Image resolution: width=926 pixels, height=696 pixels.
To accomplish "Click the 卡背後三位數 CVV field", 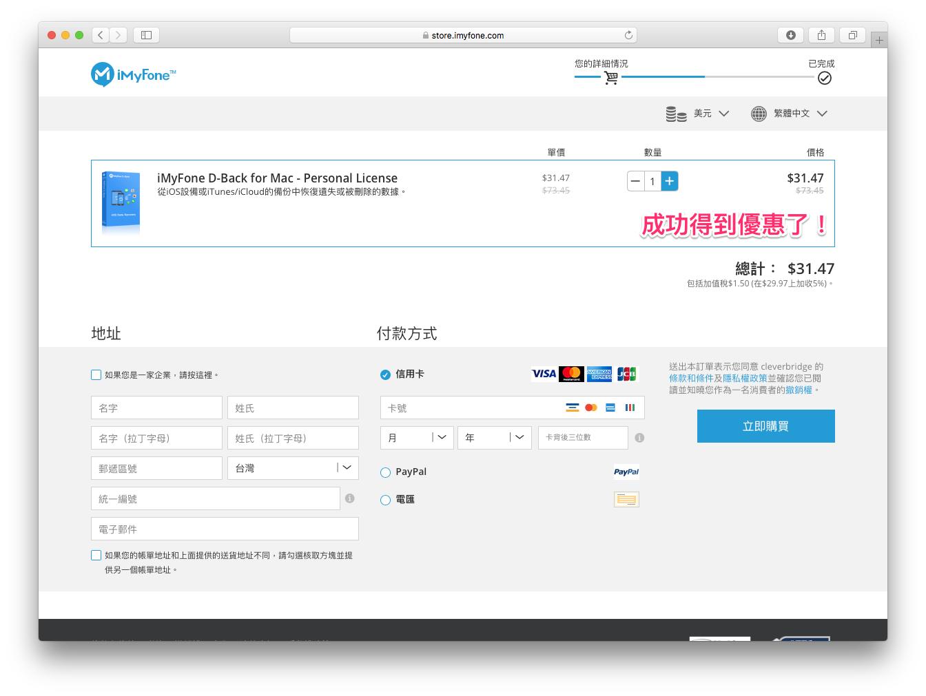I will pos(583,438).
